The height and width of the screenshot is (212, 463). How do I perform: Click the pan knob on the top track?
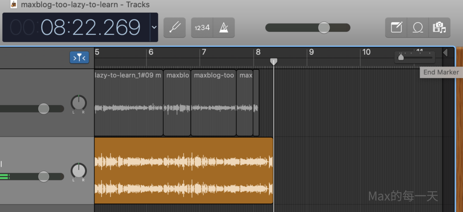tap(78, 103)
